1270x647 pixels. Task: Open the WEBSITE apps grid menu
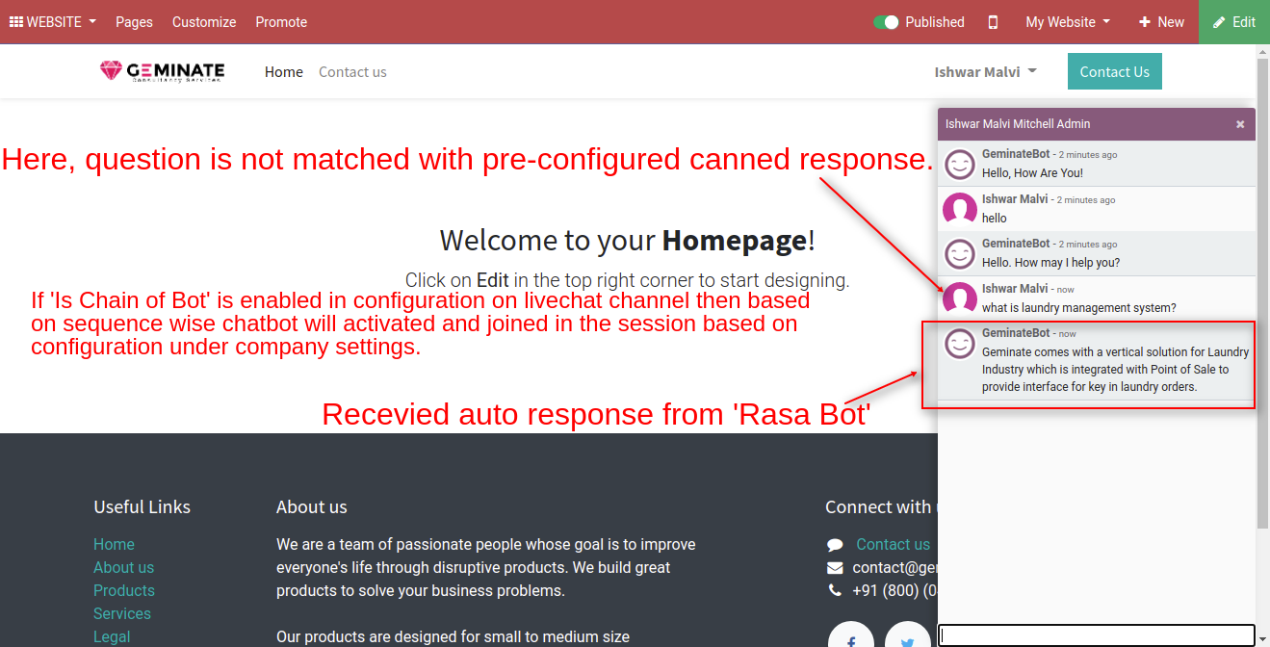coord(53,22)
